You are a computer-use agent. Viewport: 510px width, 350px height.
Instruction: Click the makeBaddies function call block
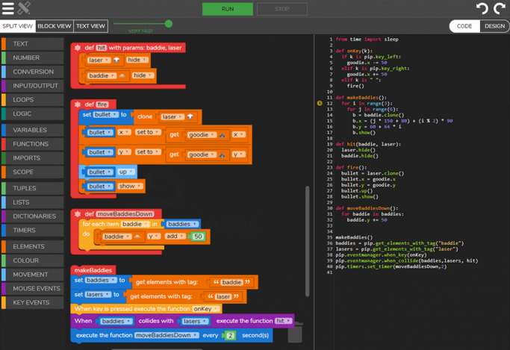click(x=93, y=270)
